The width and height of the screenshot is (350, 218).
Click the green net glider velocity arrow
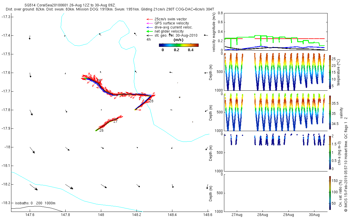[x=149, y=31]
